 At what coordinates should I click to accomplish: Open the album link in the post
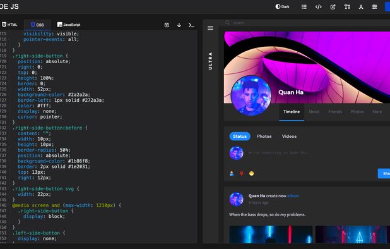[x=293, y=196]
